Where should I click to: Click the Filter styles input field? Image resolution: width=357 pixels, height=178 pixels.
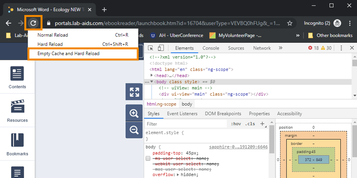(x=186, y=124)
